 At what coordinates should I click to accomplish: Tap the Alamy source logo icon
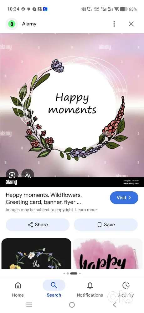click(x=12, y=24)
